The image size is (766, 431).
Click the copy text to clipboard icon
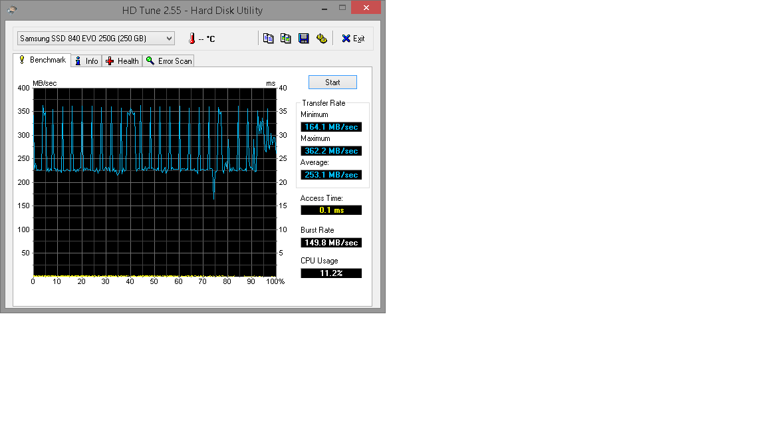click(x=268, y=38)
